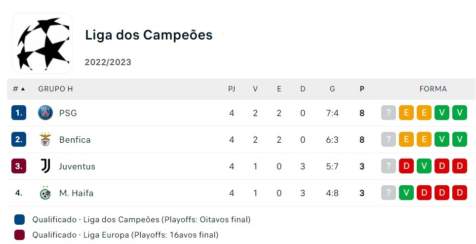Select Juventus's green V form badge
Screen dimensions: 476x244
(x=424, y=166)
